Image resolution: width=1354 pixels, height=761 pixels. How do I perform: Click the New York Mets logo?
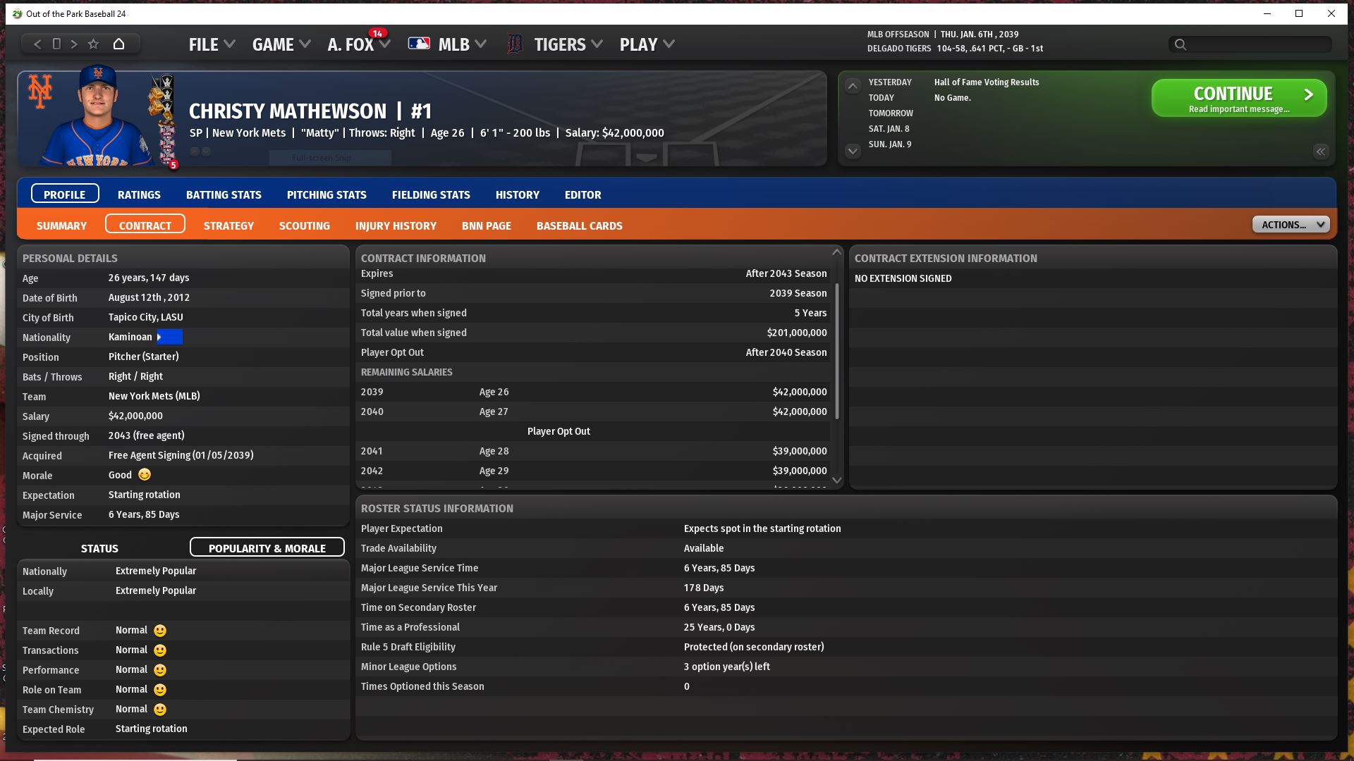[39, 92]
